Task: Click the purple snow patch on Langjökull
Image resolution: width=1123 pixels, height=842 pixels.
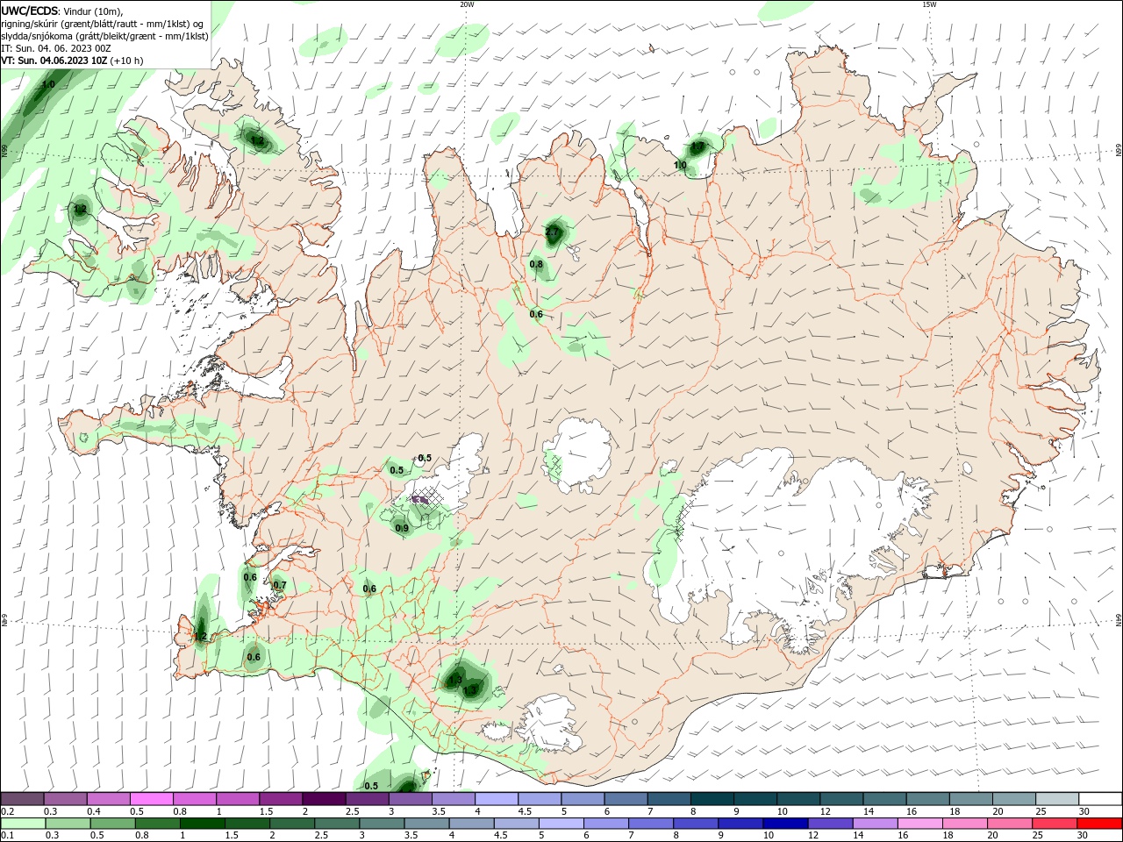Action: pos(421,499)
